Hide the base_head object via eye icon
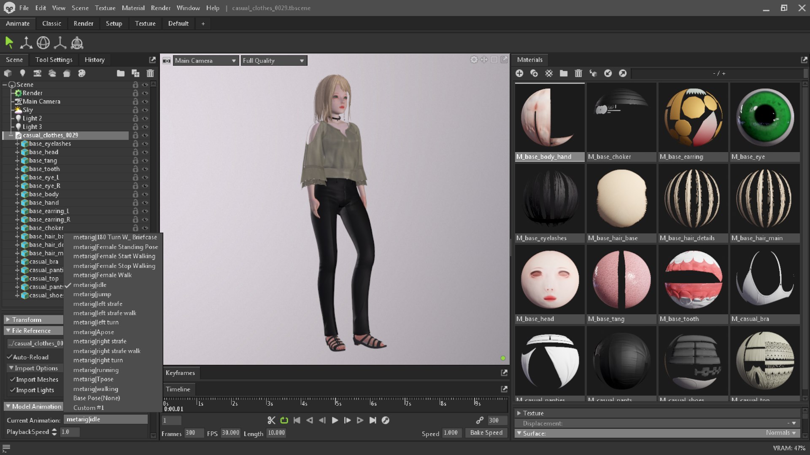810x455 pixels. point(145,152)
